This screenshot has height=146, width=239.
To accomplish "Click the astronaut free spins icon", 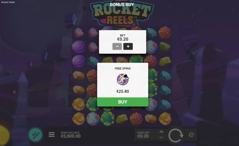I will pyautogui.click(x=123, y=79).
